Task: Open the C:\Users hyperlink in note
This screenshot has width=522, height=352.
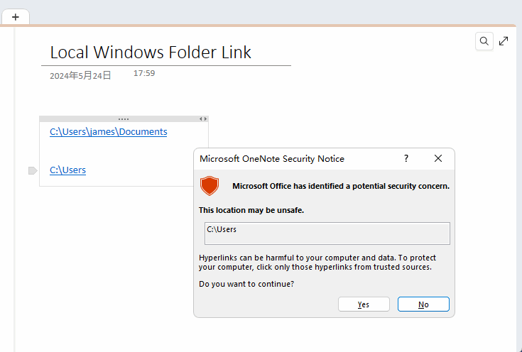Action: [67, 170]
